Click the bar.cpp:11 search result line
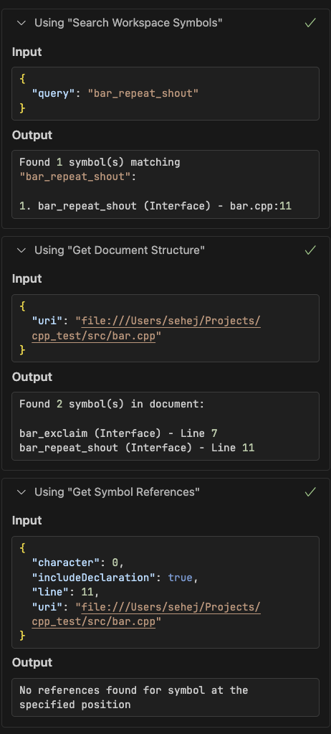 click(x=155, y=206)
